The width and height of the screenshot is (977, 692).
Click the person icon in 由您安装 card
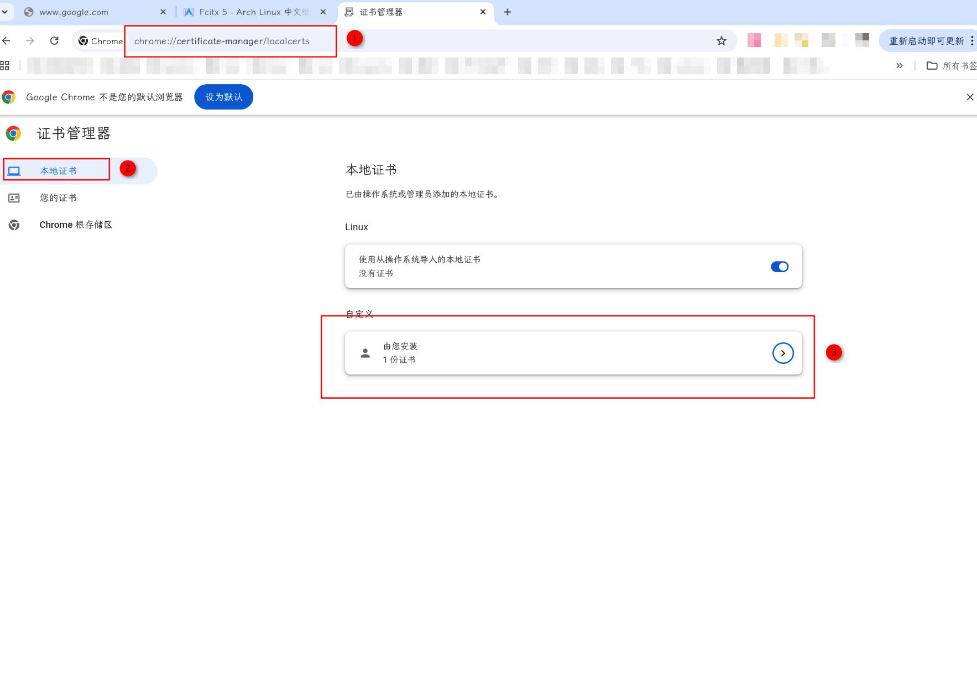tap(365, 353)
